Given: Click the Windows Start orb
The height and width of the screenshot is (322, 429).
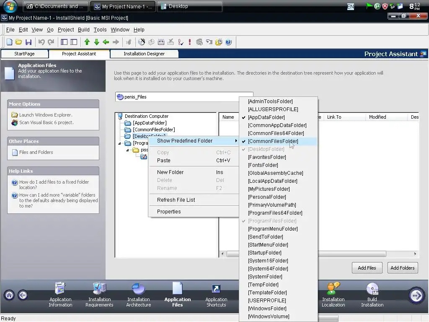Looking at the screenshot, I should [x=10, y=6].
